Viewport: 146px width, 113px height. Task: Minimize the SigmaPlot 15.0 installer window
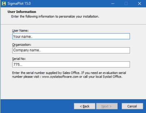(x=113, y=4)
